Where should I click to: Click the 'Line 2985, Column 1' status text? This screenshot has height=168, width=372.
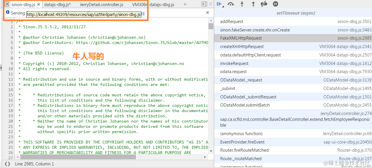pyautogui.click(x=34, y=164)
